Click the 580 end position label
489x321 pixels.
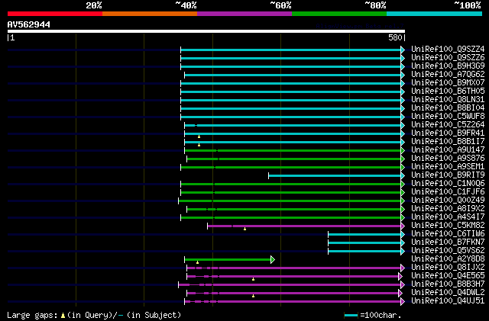click(395, 37)
